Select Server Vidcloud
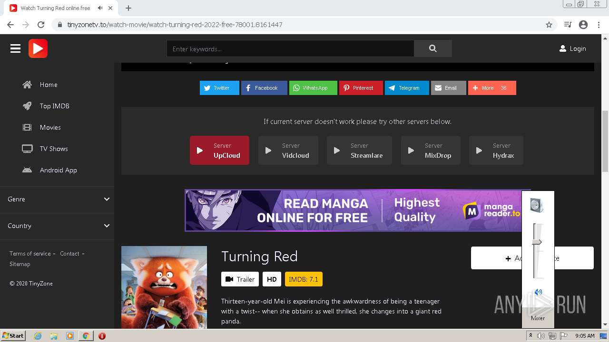Screen dimensions: 609x342 (288, 151)
